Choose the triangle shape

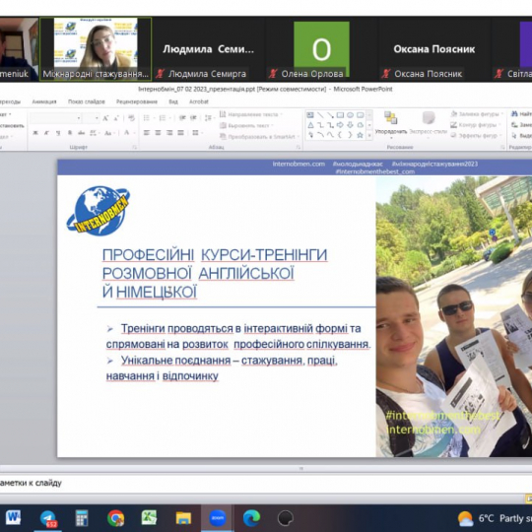coord(310,125)
